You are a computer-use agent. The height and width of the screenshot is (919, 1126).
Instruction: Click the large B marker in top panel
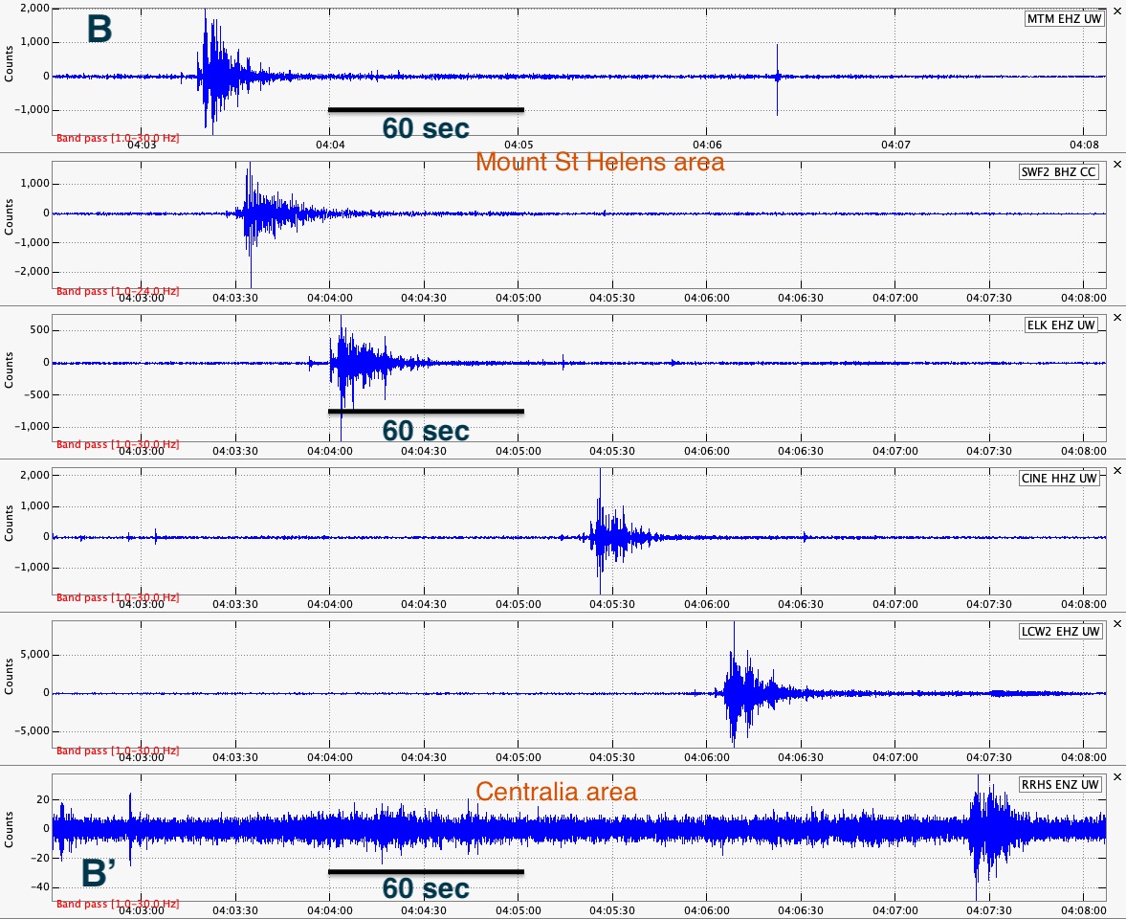point(99,30)
